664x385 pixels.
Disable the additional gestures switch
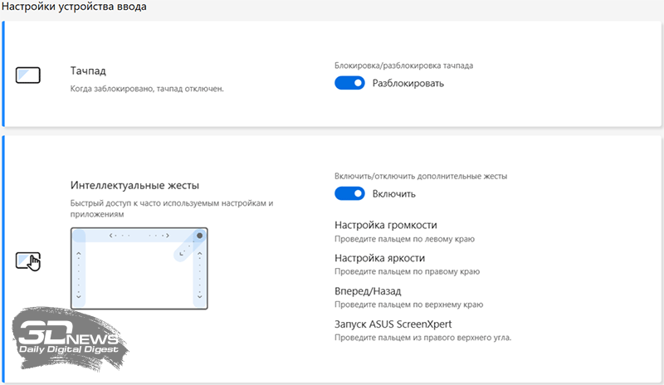pos(349,193)
